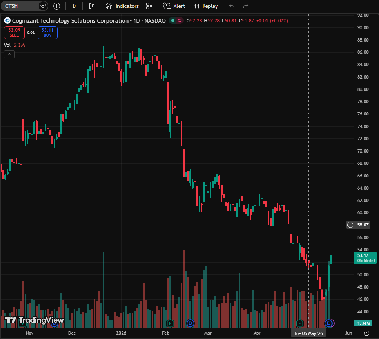Click the 60.00 price axis label

click(363, 213)
